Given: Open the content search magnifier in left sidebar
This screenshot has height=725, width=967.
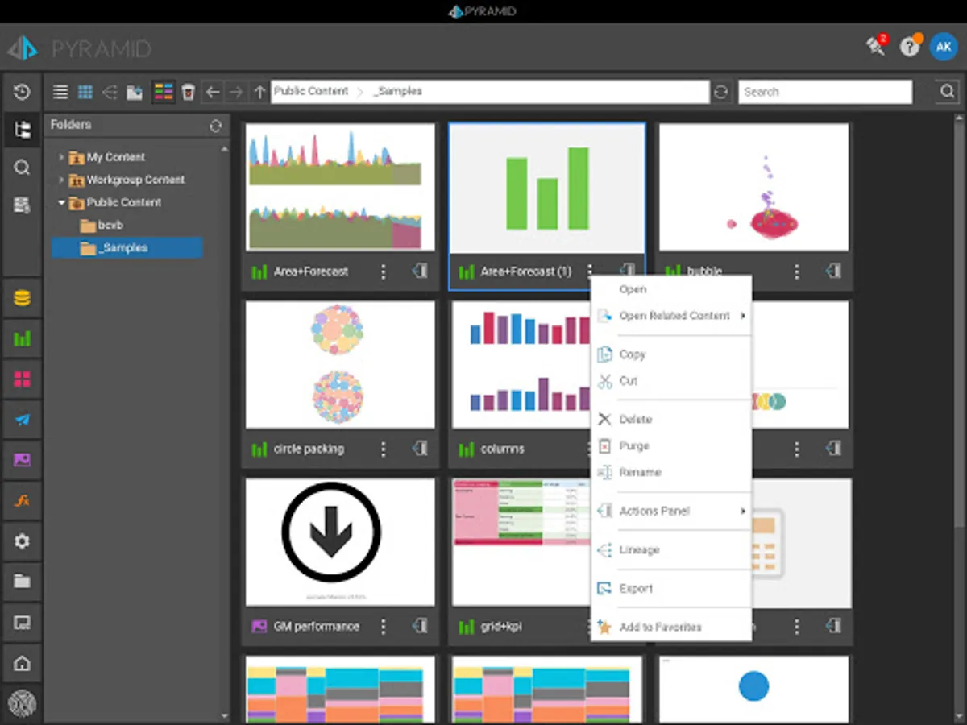Looking at the screenshot, I should (x=22, y=168).
